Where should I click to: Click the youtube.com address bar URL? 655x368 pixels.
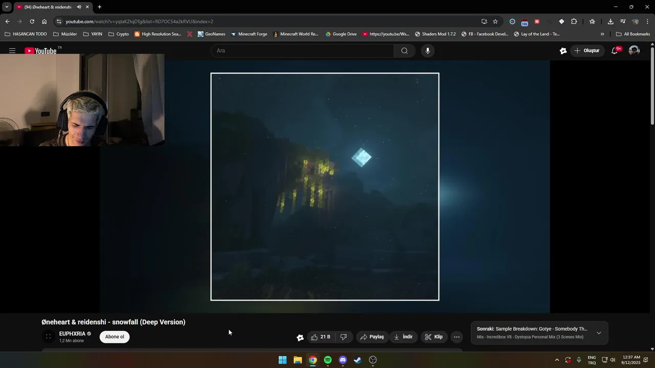[139, 21]
